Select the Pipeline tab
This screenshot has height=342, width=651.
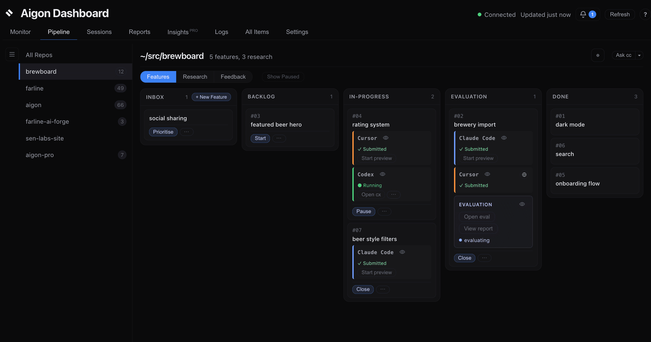(x=59, y=32)
